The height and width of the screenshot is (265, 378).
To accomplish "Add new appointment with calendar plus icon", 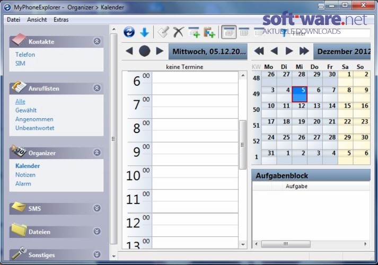I will [194, 32].
